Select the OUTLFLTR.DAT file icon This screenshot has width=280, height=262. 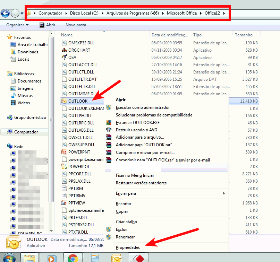(64, 79)
